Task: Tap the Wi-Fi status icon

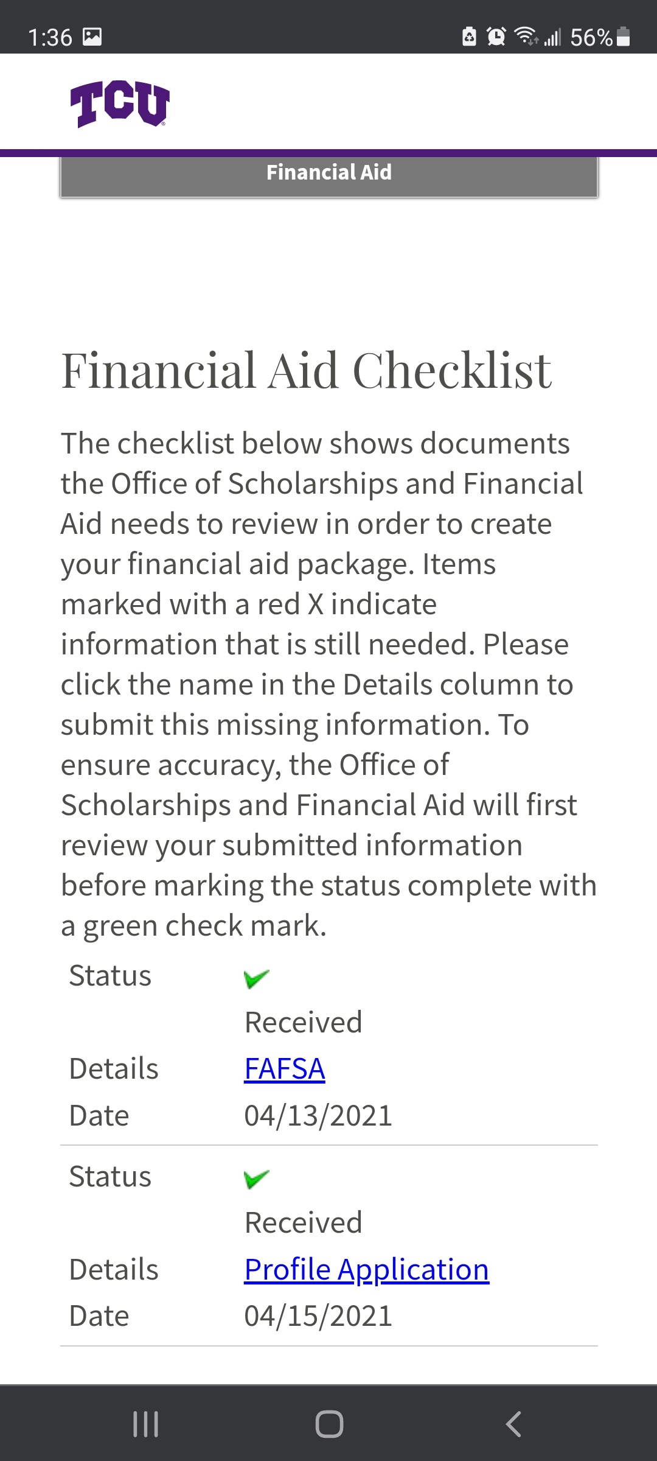Action: (x=526, y=37)
